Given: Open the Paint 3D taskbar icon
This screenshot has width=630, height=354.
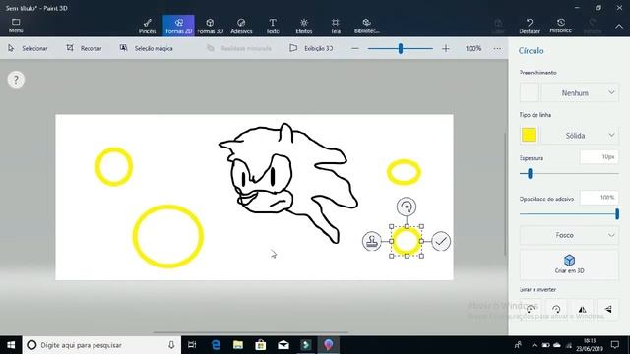Looking at the screenshot, I should (x=328, y=345).
